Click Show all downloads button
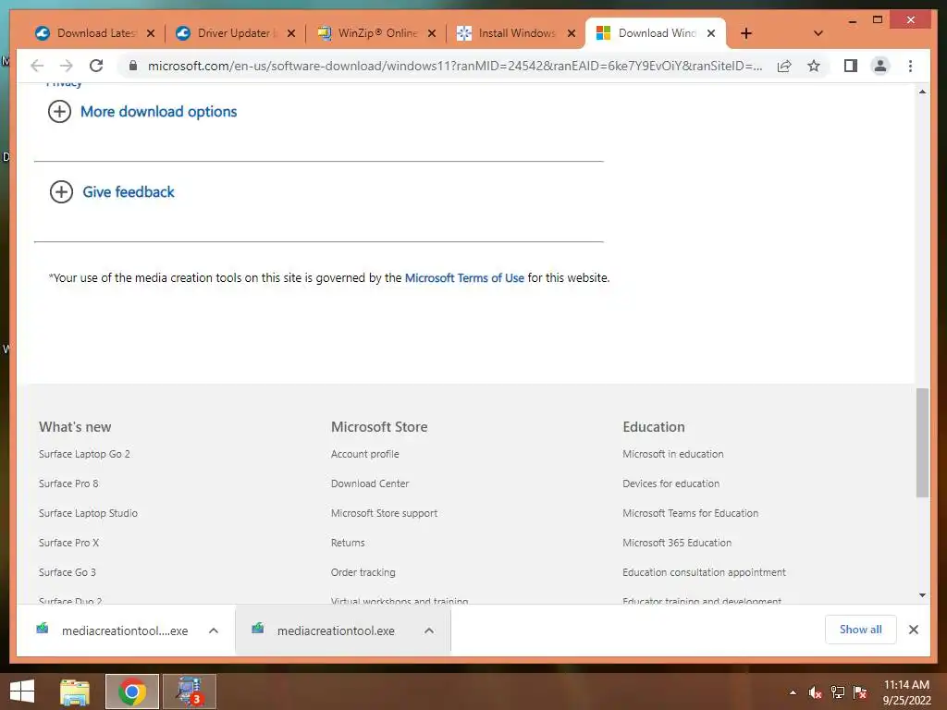 coord(861,629)
